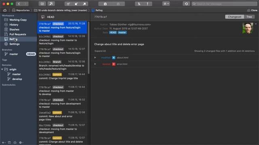Viewport: 259px width, 145px height.
Task: Open the Quick Open folder icon in toolbar
Action: pyautogui.click(x=42, y=4)
